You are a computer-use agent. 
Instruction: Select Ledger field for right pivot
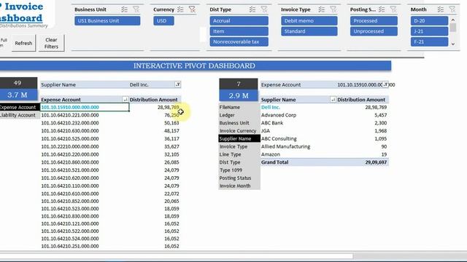239,115
